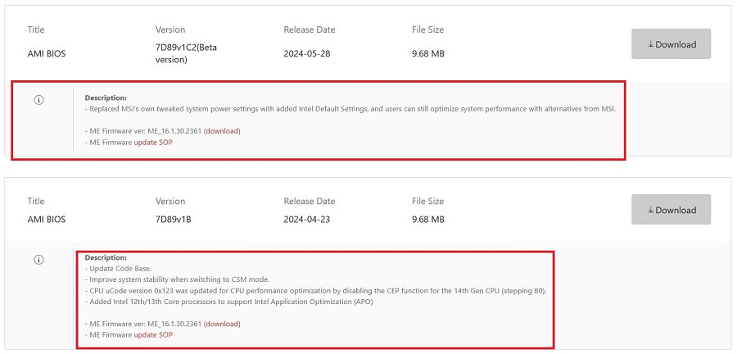
Task: Click Version column label in first entry
Action: pyautogui.click(x=170, y=29)
